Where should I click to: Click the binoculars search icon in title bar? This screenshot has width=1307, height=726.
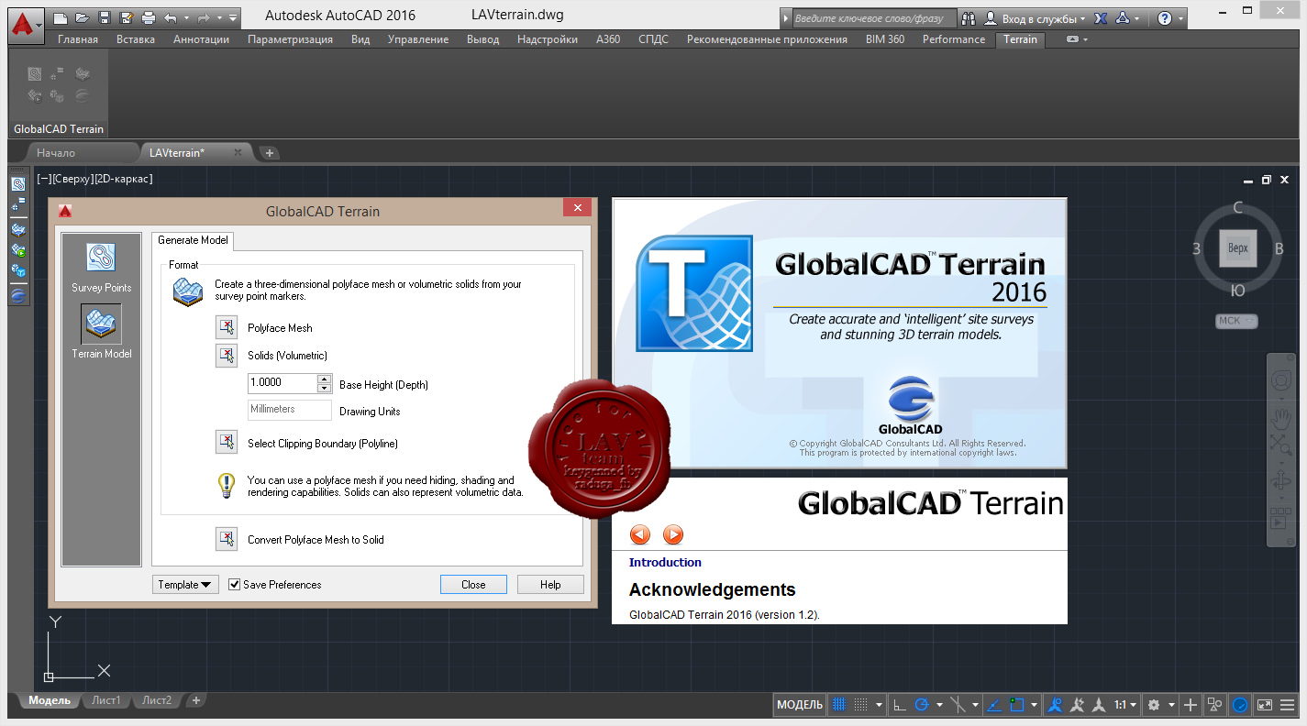tap(969, 18)
